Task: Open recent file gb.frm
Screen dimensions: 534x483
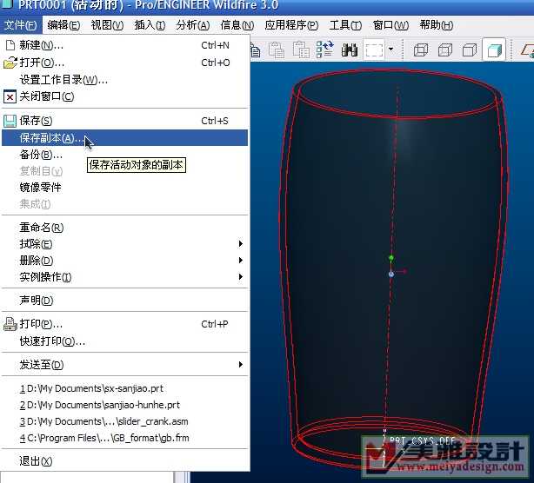Action: click(x=124, y=438)
